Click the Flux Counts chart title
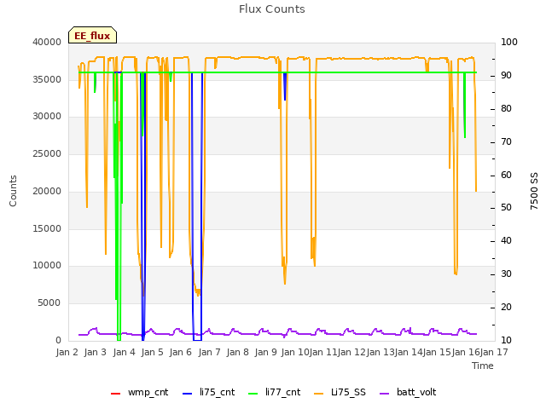This screenshot has width=546, height=409. click(x=272, y=9)
